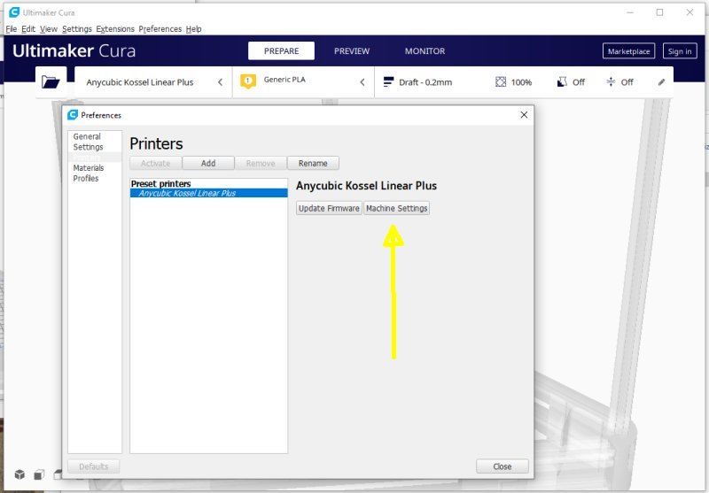Open Machine Settings
709x493 pixels.
(x=396, y=208)
